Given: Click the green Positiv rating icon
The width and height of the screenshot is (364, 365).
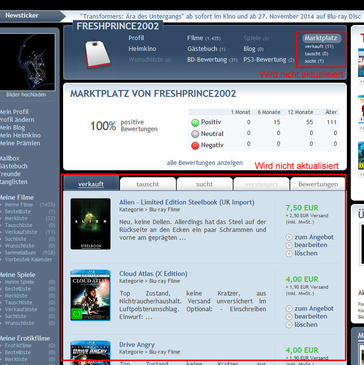Looking at the screenshot, I should (195, 122).
